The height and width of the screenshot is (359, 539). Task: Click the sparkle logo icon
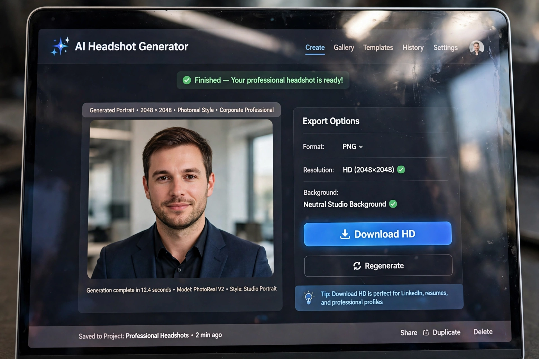pos(60,46)
